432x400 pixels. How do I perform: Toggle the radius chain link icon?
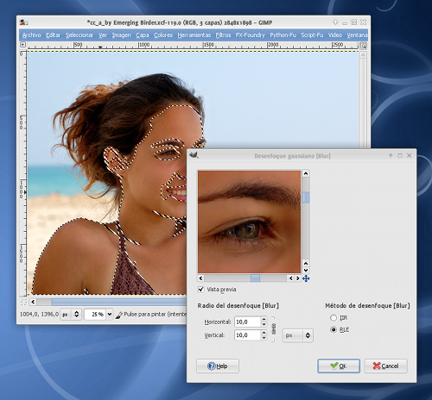tap(274, 328)
